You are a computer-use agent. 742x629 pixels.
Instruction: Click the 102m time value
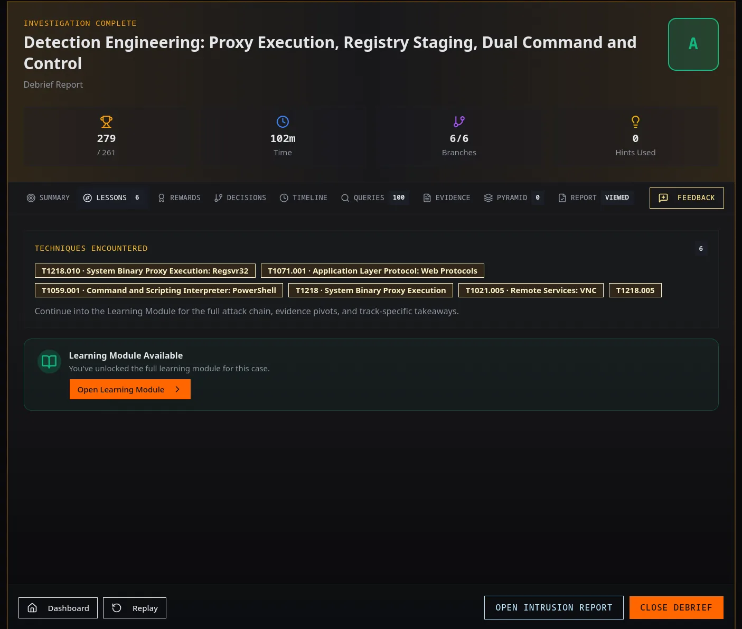[x=283, y=138]
